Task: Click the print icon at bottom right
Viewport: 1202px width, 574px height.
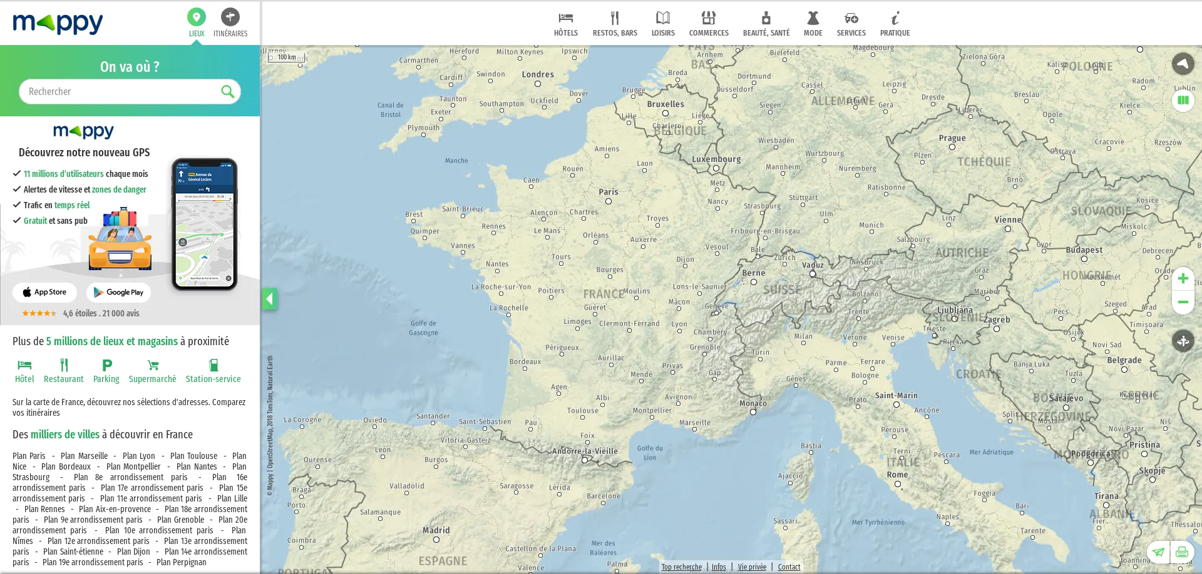Action: click(x=1182, y=552)
